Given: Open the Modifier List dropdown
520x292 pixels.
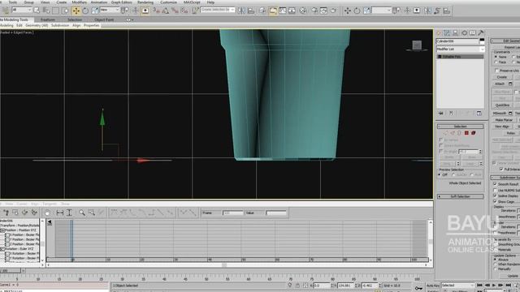Looking at the screenshot, I should coord(460,49).
